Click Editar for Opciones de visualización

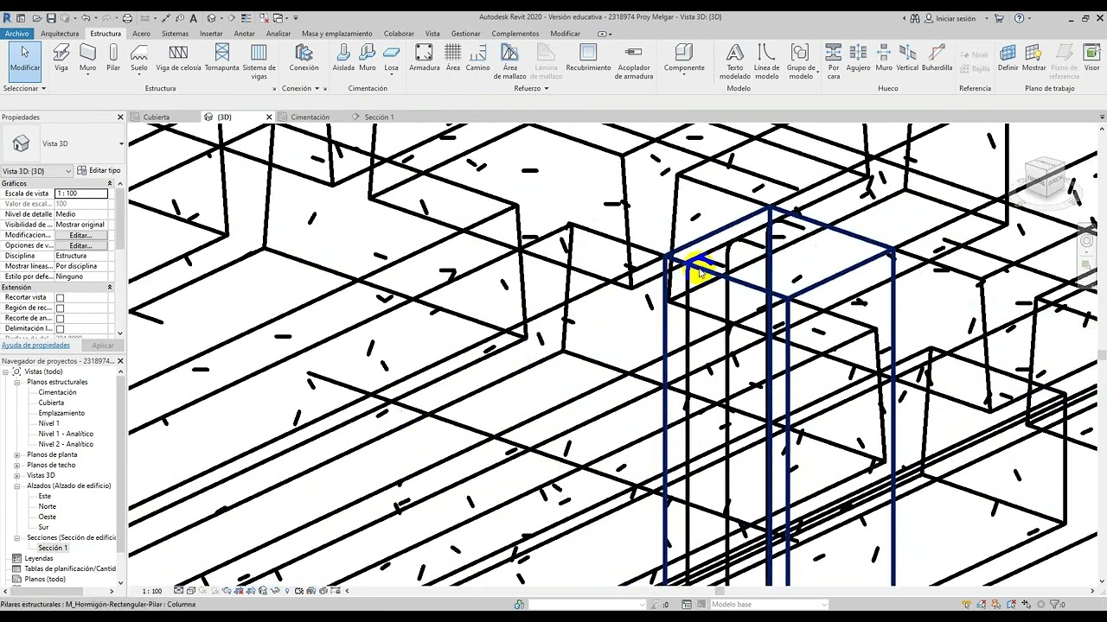tap(80, 245)
